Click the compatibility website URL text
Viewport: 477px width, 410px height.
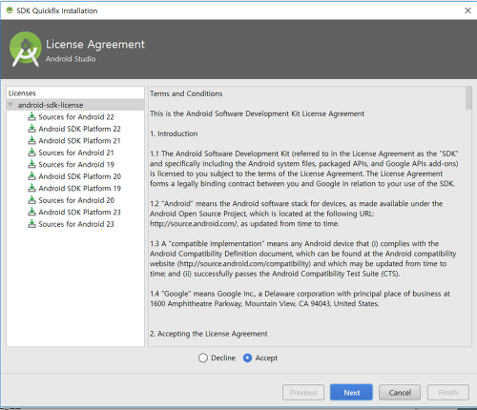click(x=243, y=264)
